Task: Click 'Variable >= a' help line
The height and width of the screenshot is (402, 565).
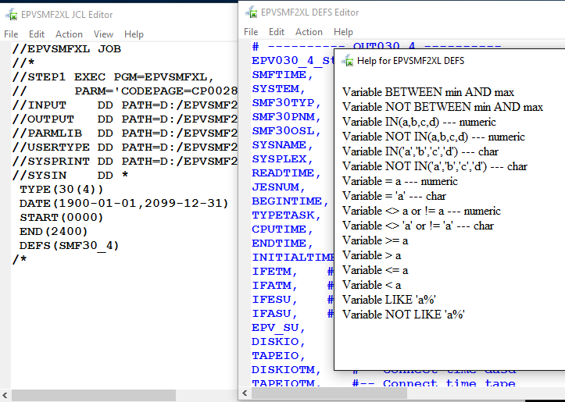Action: coord(375,240)
